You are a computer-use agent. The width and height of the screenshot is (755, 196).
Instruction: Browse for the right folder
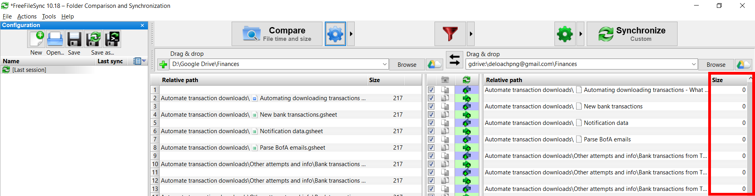tap(716, 64)
